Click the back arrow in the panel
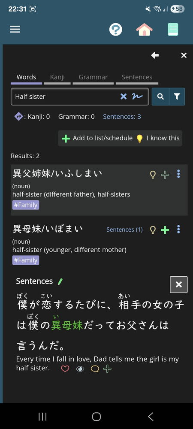The width and height of the screenshot is (193, 429). point(155,55)
